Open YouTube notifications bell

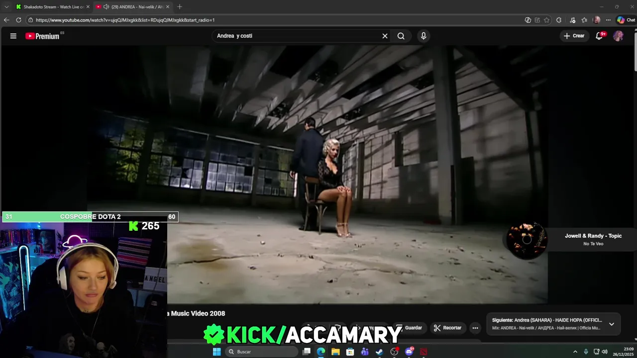pyautogui.click(x=600, y=36)
